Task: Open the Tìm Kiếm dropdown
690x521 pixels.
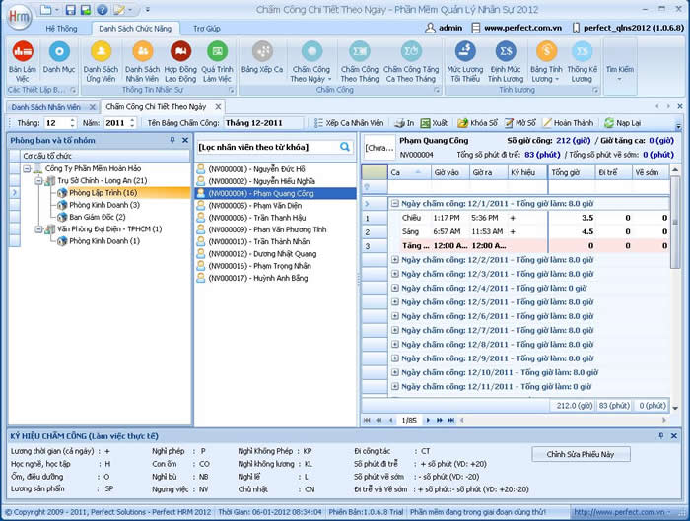Action: click(620, 66)
